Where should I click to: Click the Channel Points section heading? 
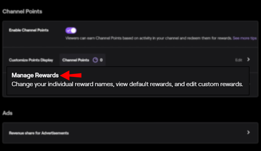tap(22, 12)
